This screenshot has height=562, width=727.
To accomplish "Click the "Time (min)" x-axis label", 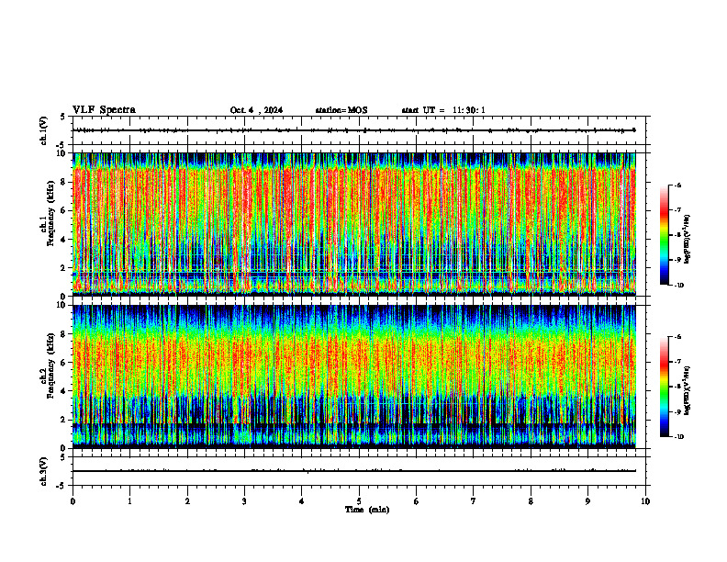I will click(367, 510).
